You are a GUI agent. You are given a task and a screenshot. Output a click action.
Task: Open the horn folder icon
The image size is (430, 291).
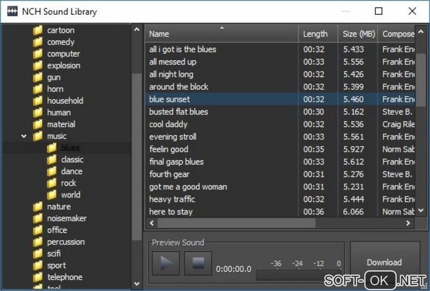pos(38,89)
